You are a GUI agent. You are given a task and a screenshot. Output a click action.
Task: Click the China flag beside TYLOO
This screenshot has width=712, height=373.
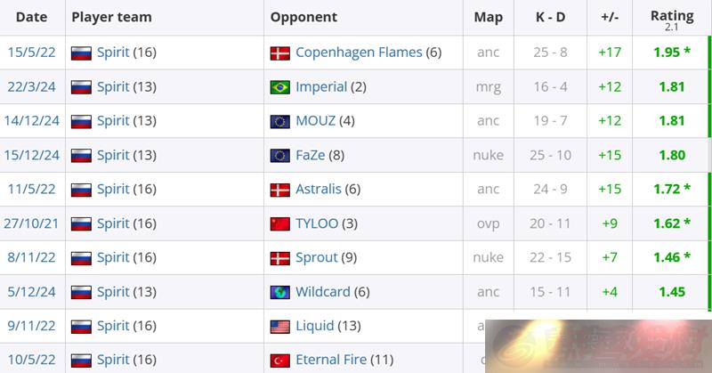[279, 224]
